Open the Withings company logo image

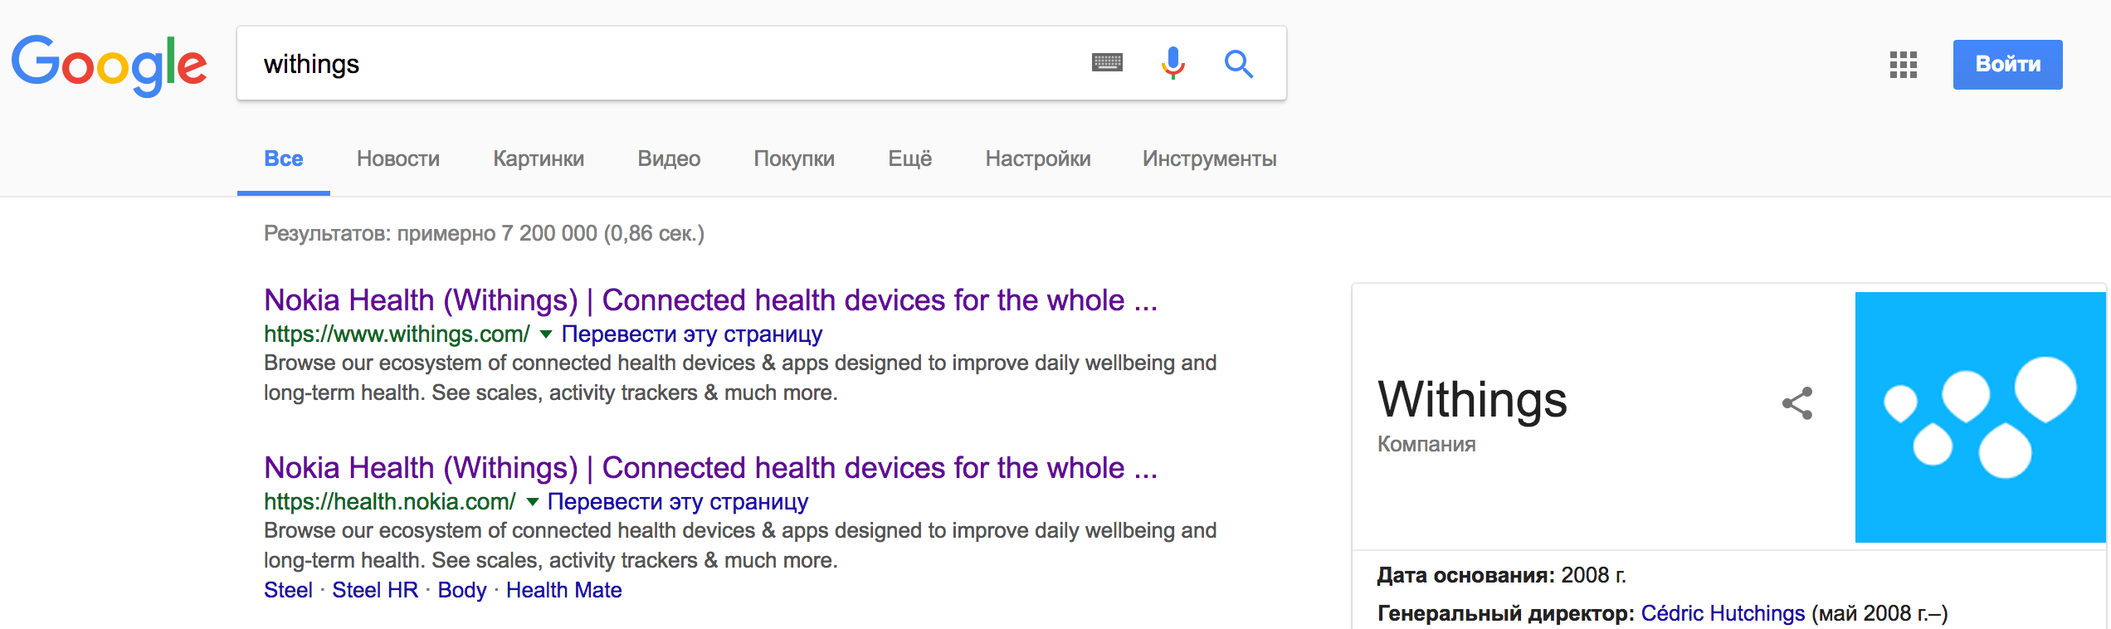[x=1979, y=417]
